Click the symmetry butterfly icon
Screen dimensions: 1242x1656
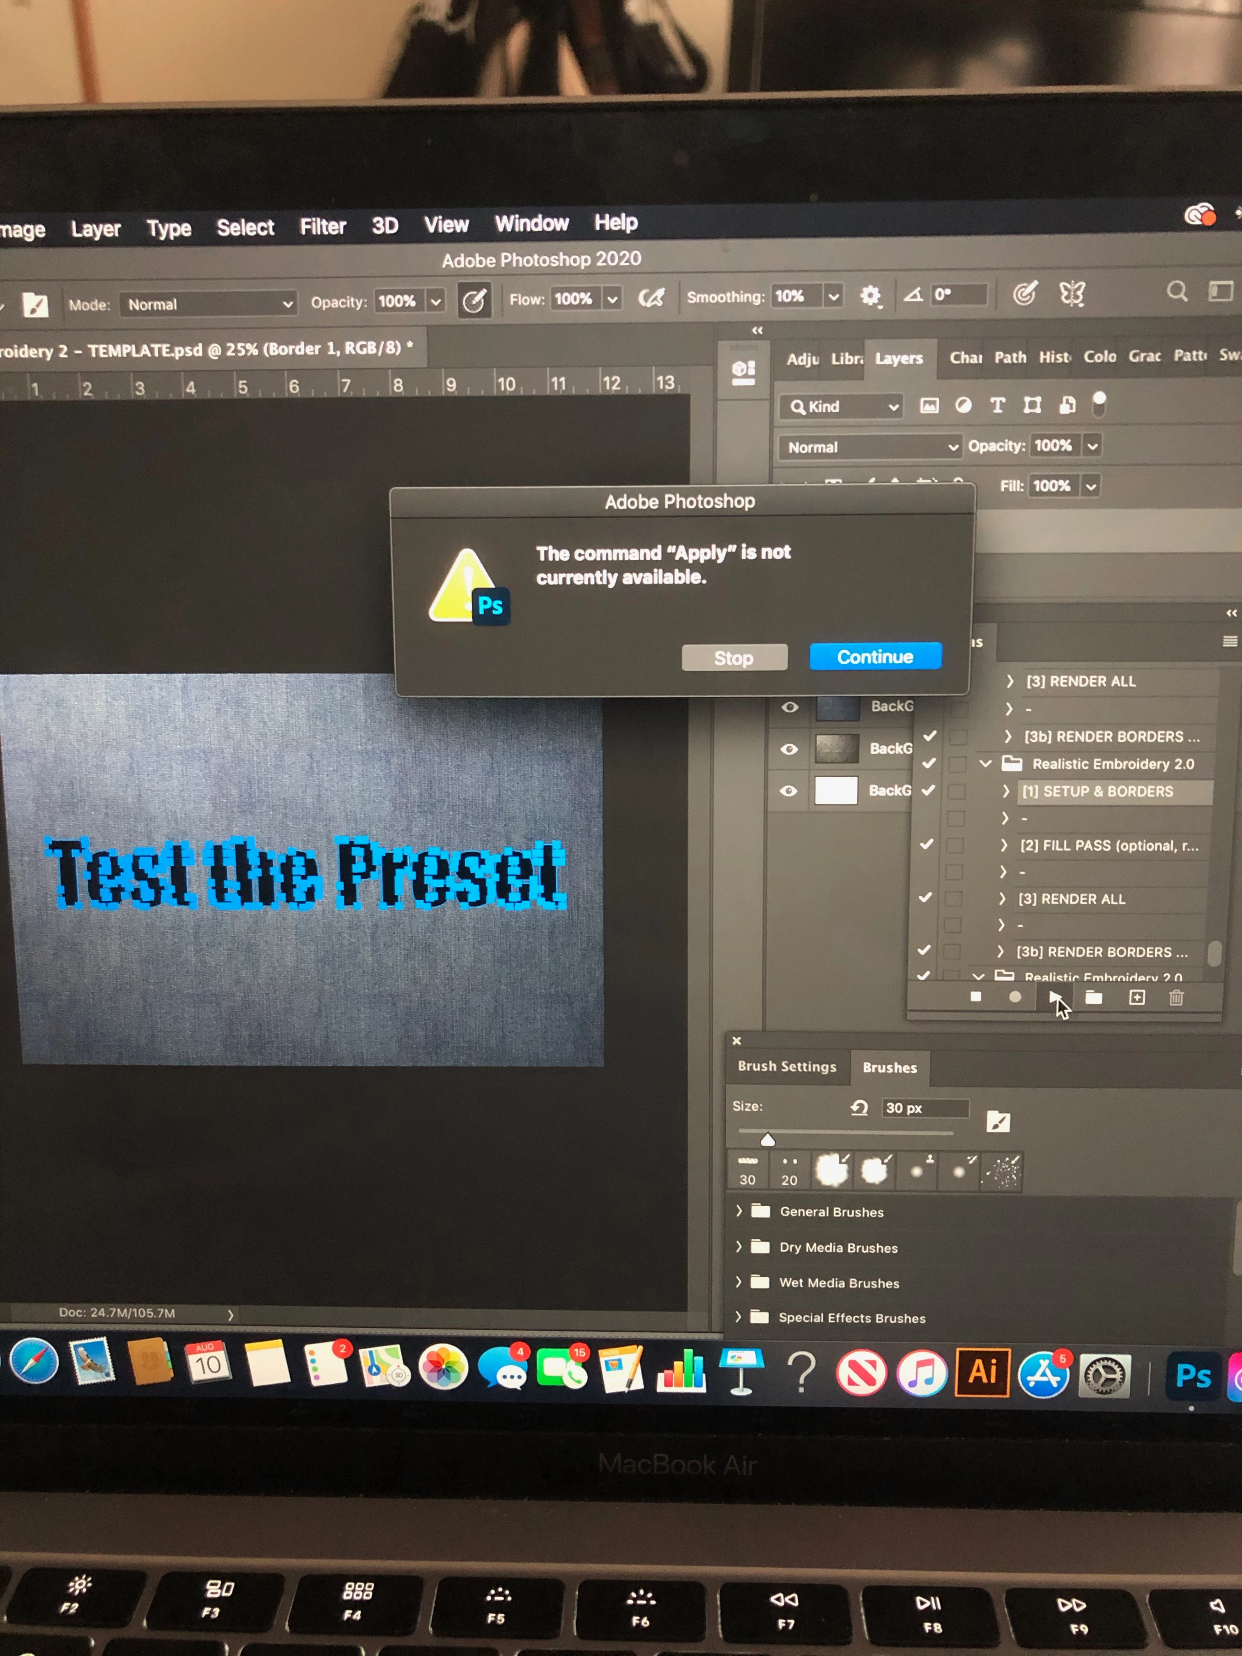click(1072, 294)
